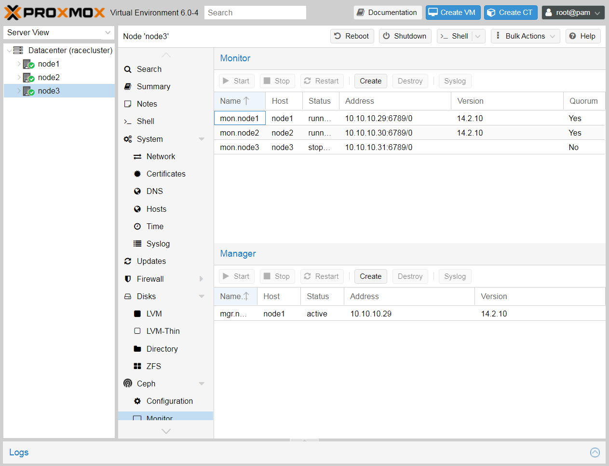Sort monitors by the Quorum column header
Screen dimensions: 609x466
(584, 101)
